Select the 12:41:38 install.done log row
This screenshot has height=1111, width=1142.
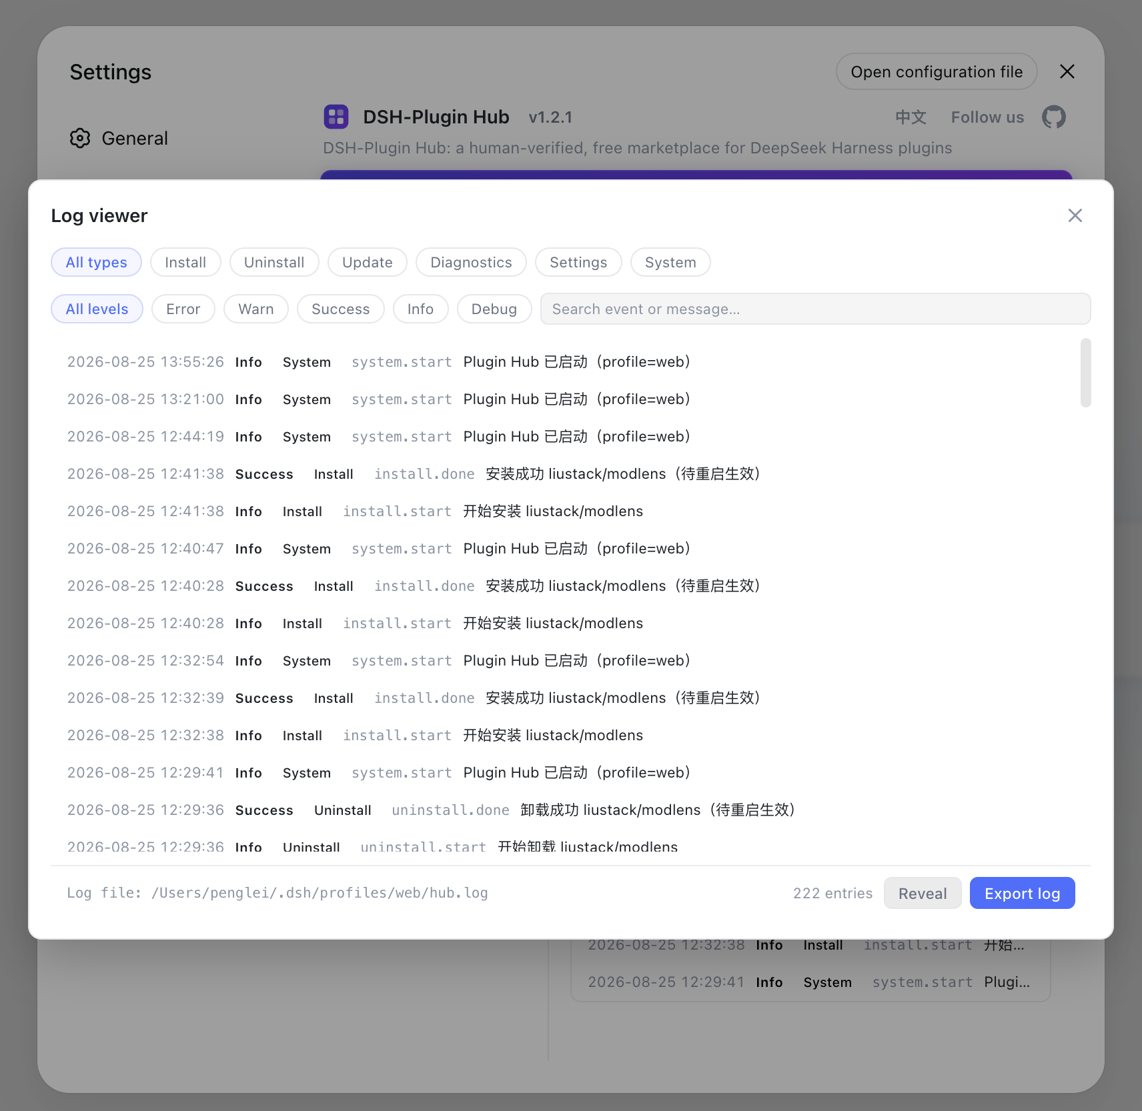point(564,473)
